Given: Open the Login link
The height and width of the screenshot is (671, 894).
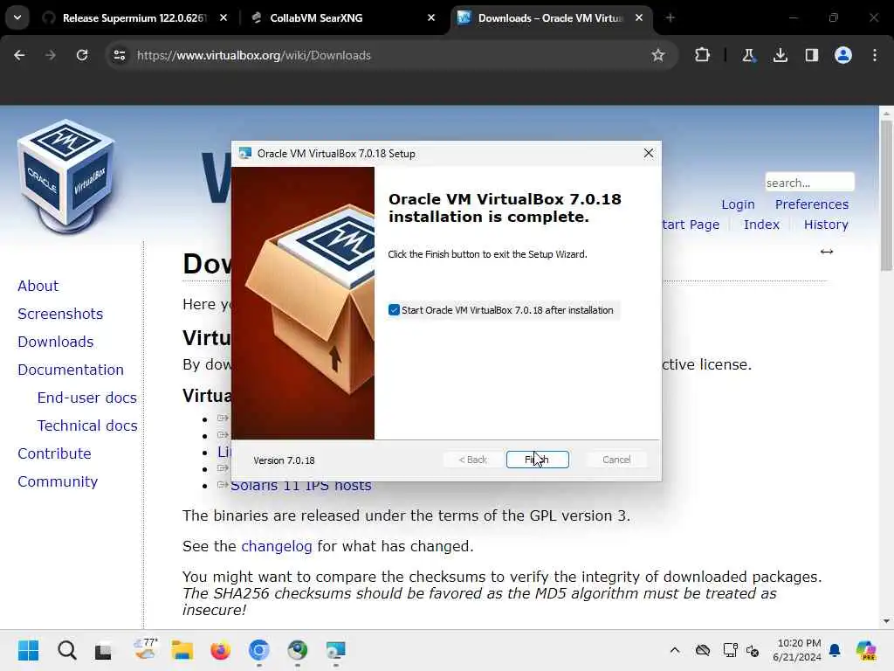Looking at the screenshot, I should [738, 204].
